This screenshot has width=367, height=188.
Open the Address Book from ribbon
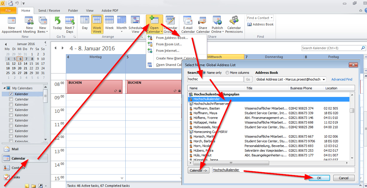pyautogui.click(x=260, y=24)
